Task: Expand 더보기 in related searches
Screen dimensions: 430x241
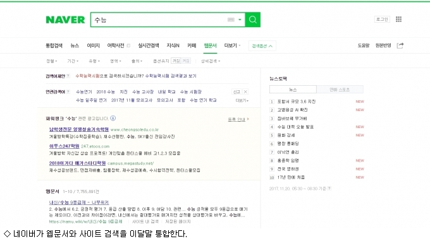Action: pyautogui.click(x=242, y=100)
